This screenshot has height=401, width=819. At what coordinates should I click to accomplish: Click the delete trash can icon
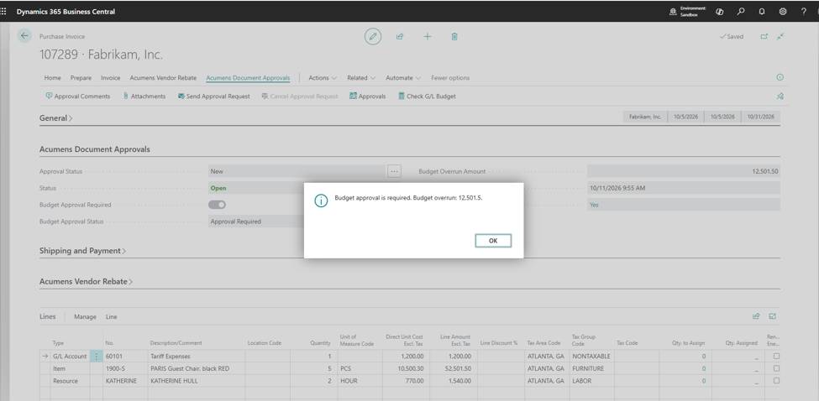coord(454,37)
